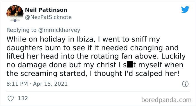196x106 pixels.
Task: Click the blue Twitter bird logo
Action: tap(185, 9)
